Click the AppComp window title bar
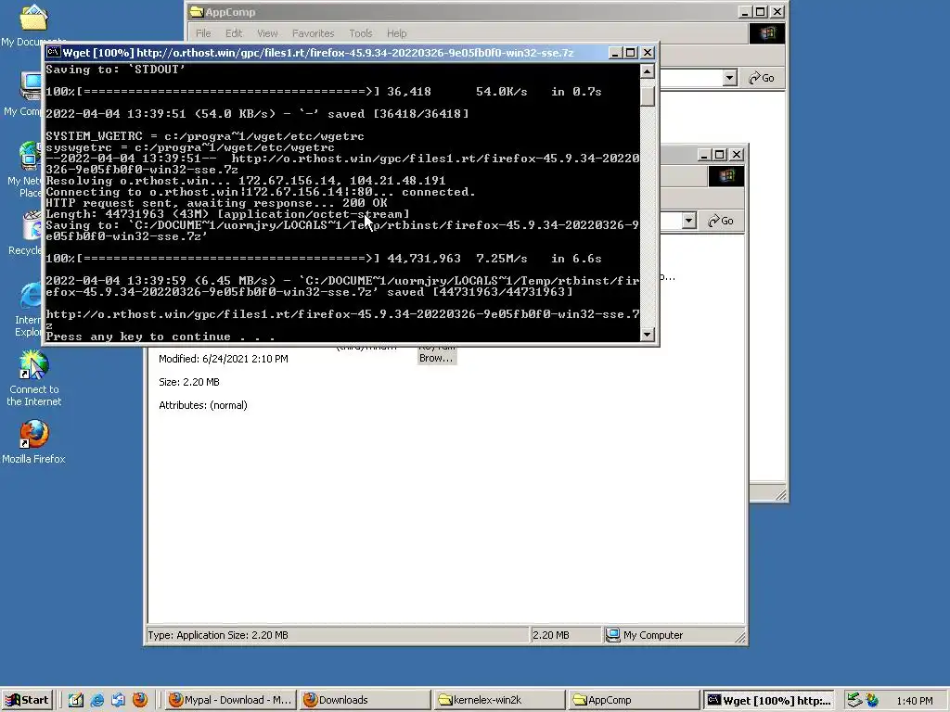 [464, 11]
